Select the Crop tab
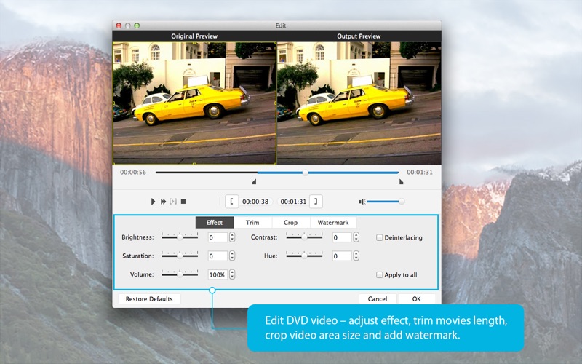Viewport: 582px width, 364px height. tap(290, 222)
